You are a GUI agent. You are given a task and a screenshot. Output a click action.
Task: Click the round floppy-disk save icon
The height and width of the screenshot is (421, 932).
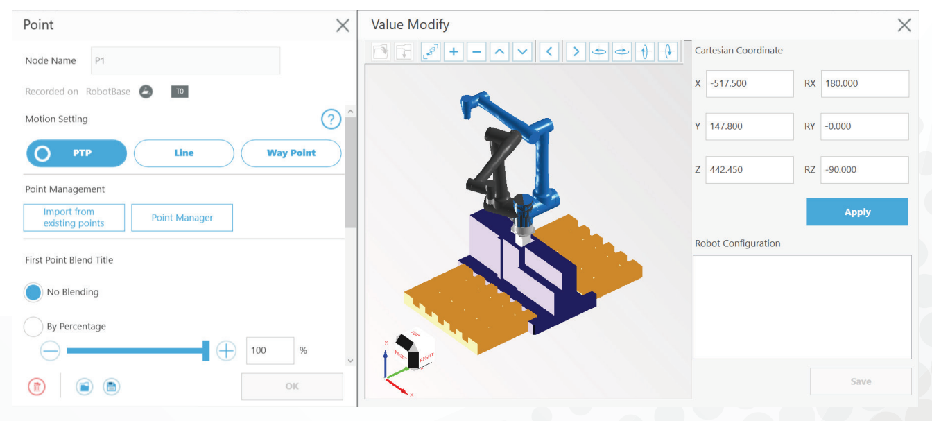(111, 387)
